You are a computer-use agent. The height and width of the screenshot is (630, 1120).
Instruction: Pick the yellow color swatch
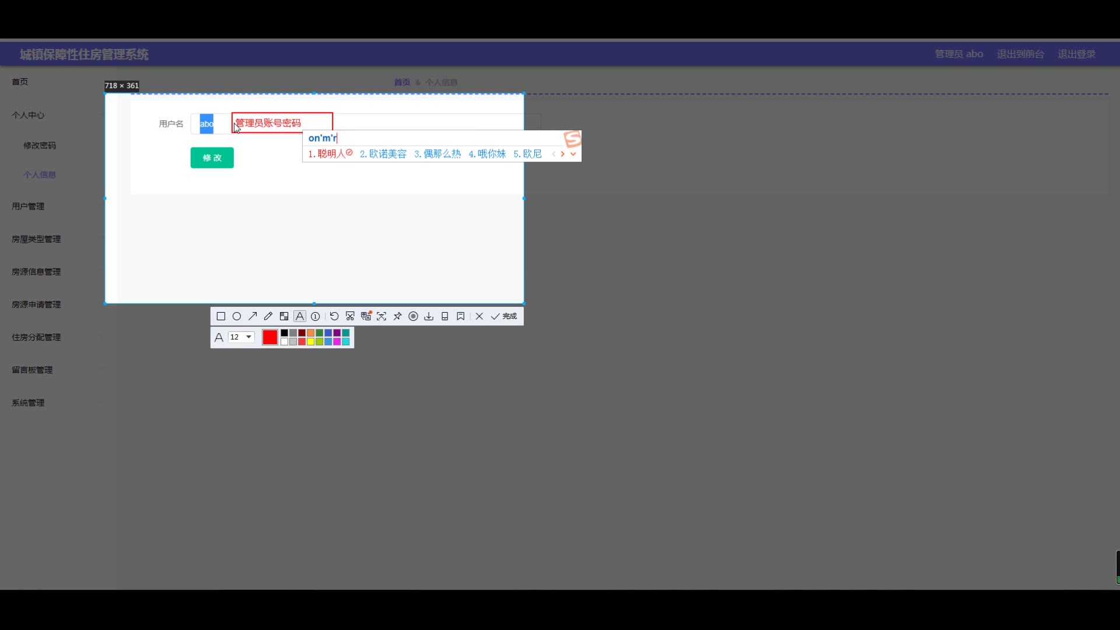[x=311, y=342]
